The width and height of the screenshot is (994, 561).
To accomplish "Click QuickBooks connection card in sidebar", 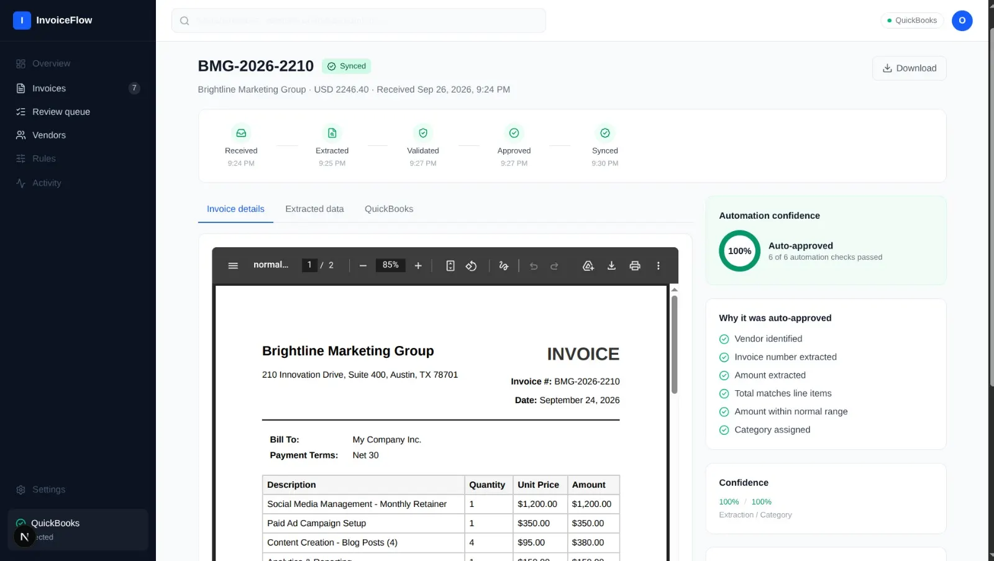I will pos(78,530).
